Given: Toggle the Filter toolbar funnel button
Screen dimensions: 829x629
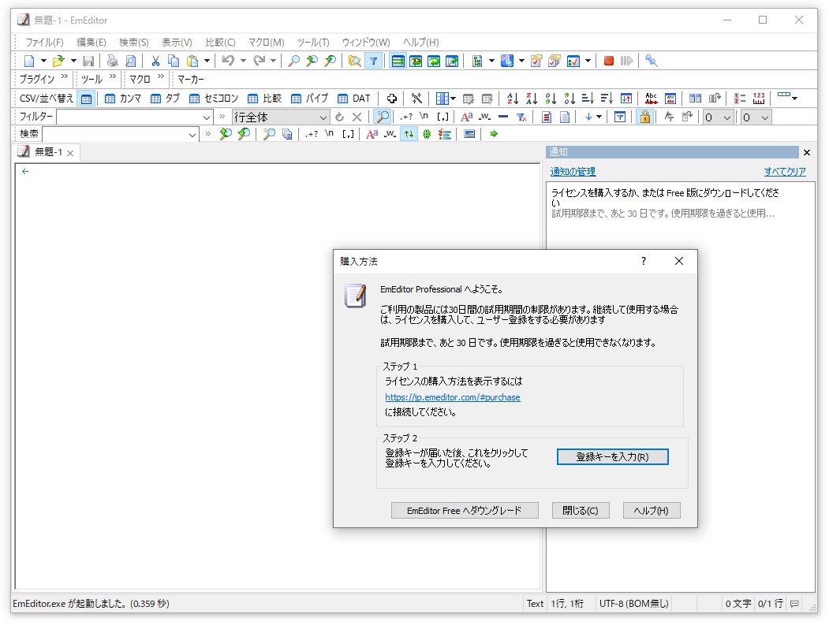Looking at the screenshot, I should tap(373, 61).
